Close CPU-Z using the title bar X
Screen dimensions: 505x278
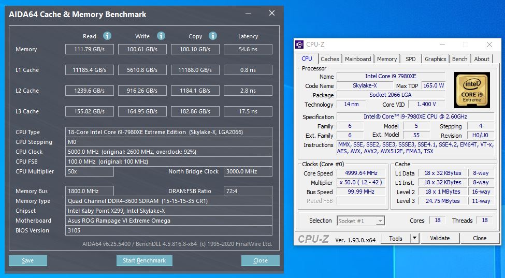(x=489, y=45)
